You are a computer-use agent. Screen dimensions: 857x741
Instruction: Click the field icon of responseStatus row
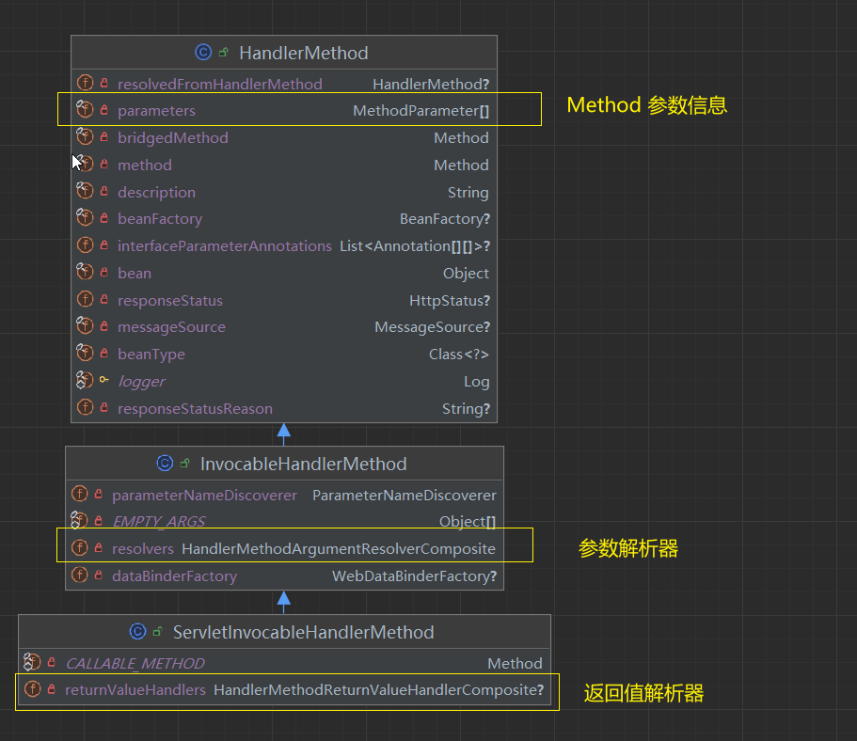click(85, 299)
